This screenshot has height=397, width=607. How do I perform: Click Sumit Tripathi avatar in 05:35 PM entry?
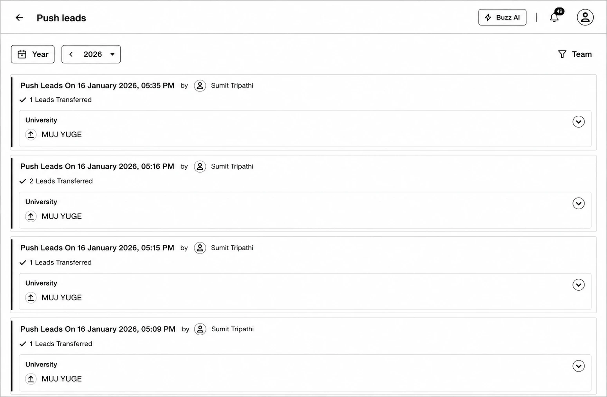(x=200, y=86)
